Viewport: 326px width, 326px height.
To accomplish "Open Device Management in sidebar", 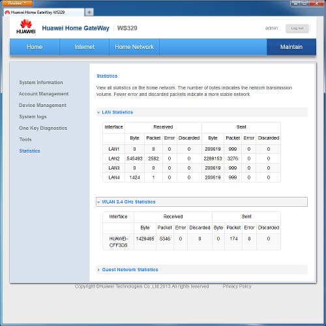I will click(x=42, y=105).
